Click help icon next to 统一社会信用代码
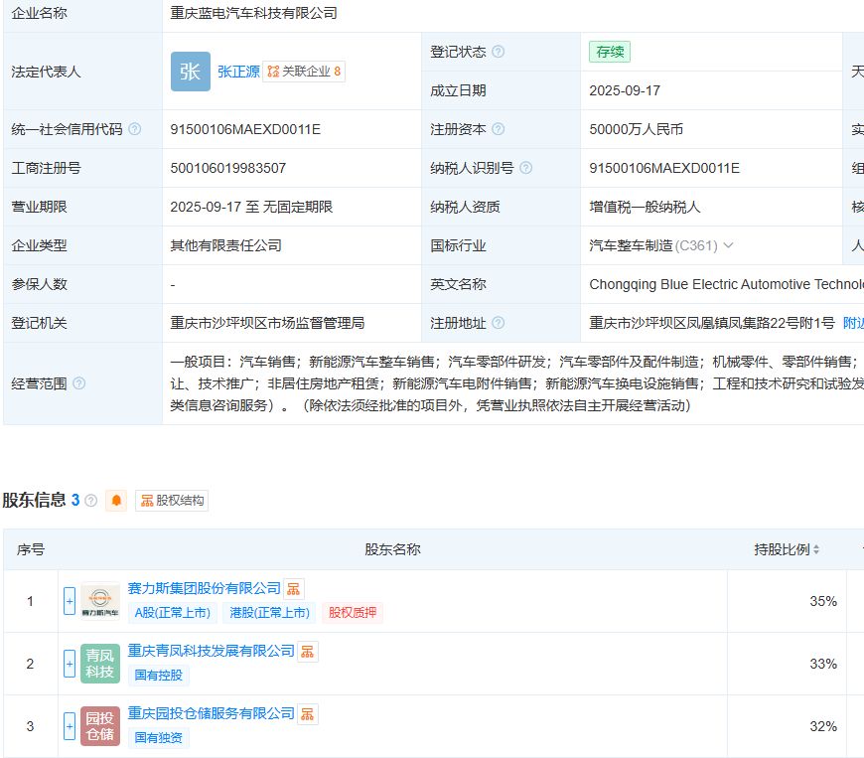 pyautogui.click(x=135, y=129)
